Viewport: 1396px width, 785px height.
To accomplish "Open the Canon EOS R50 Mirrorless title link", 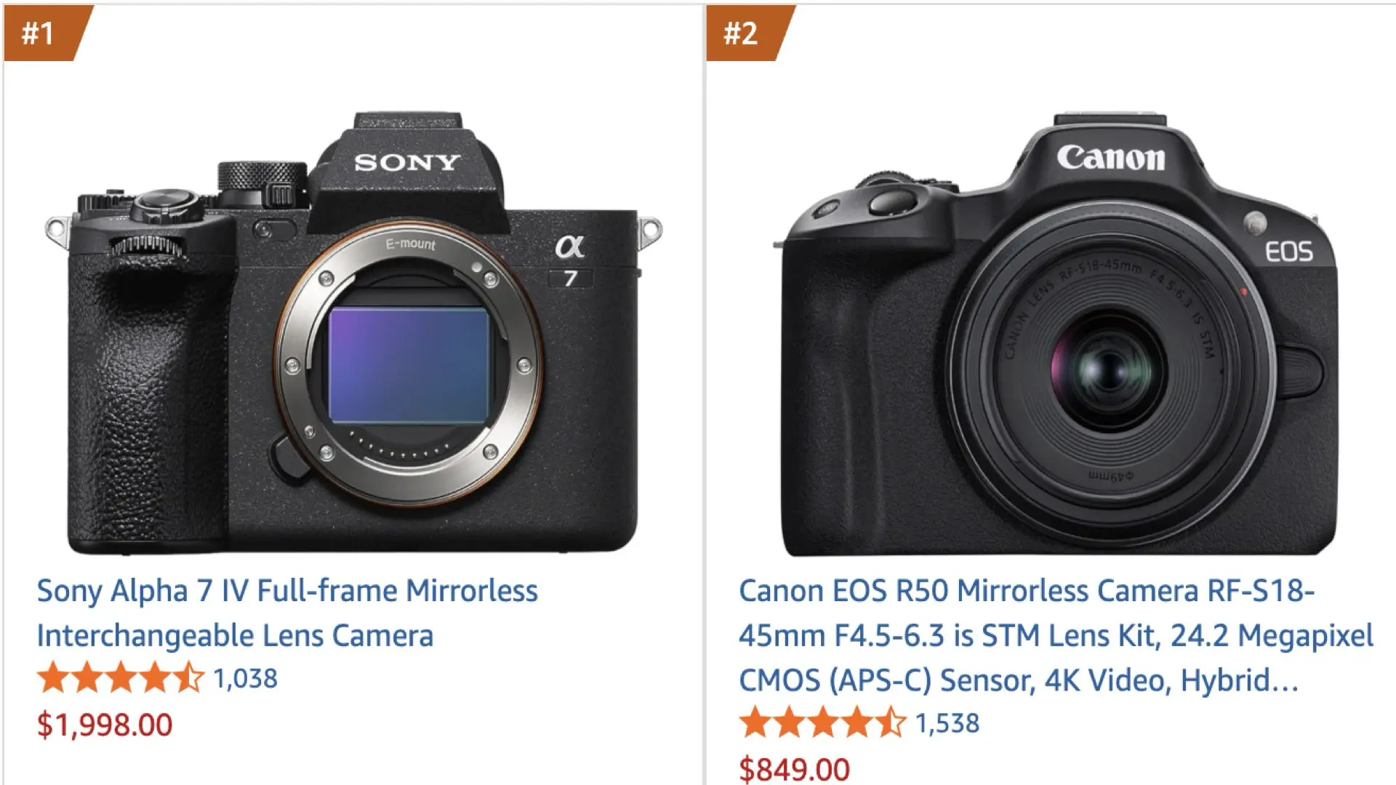I will (x=1026, y=591).
